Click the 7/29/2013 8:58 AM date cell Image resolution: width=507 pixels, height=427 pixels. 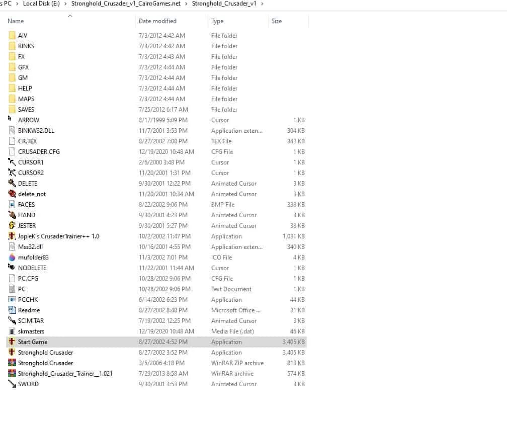163,374
